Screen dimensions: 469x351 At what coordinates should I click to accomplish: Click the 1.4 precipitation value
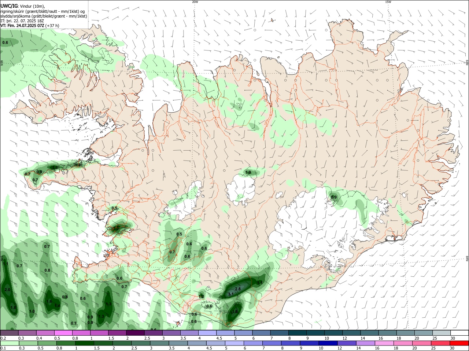point(57,306)
